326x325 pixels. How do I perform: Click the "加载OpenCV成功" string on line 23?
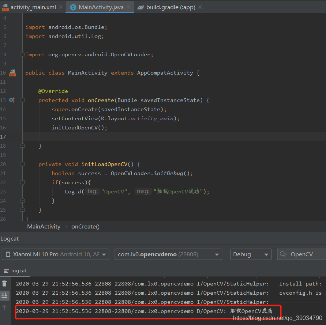tap(178, 192)
